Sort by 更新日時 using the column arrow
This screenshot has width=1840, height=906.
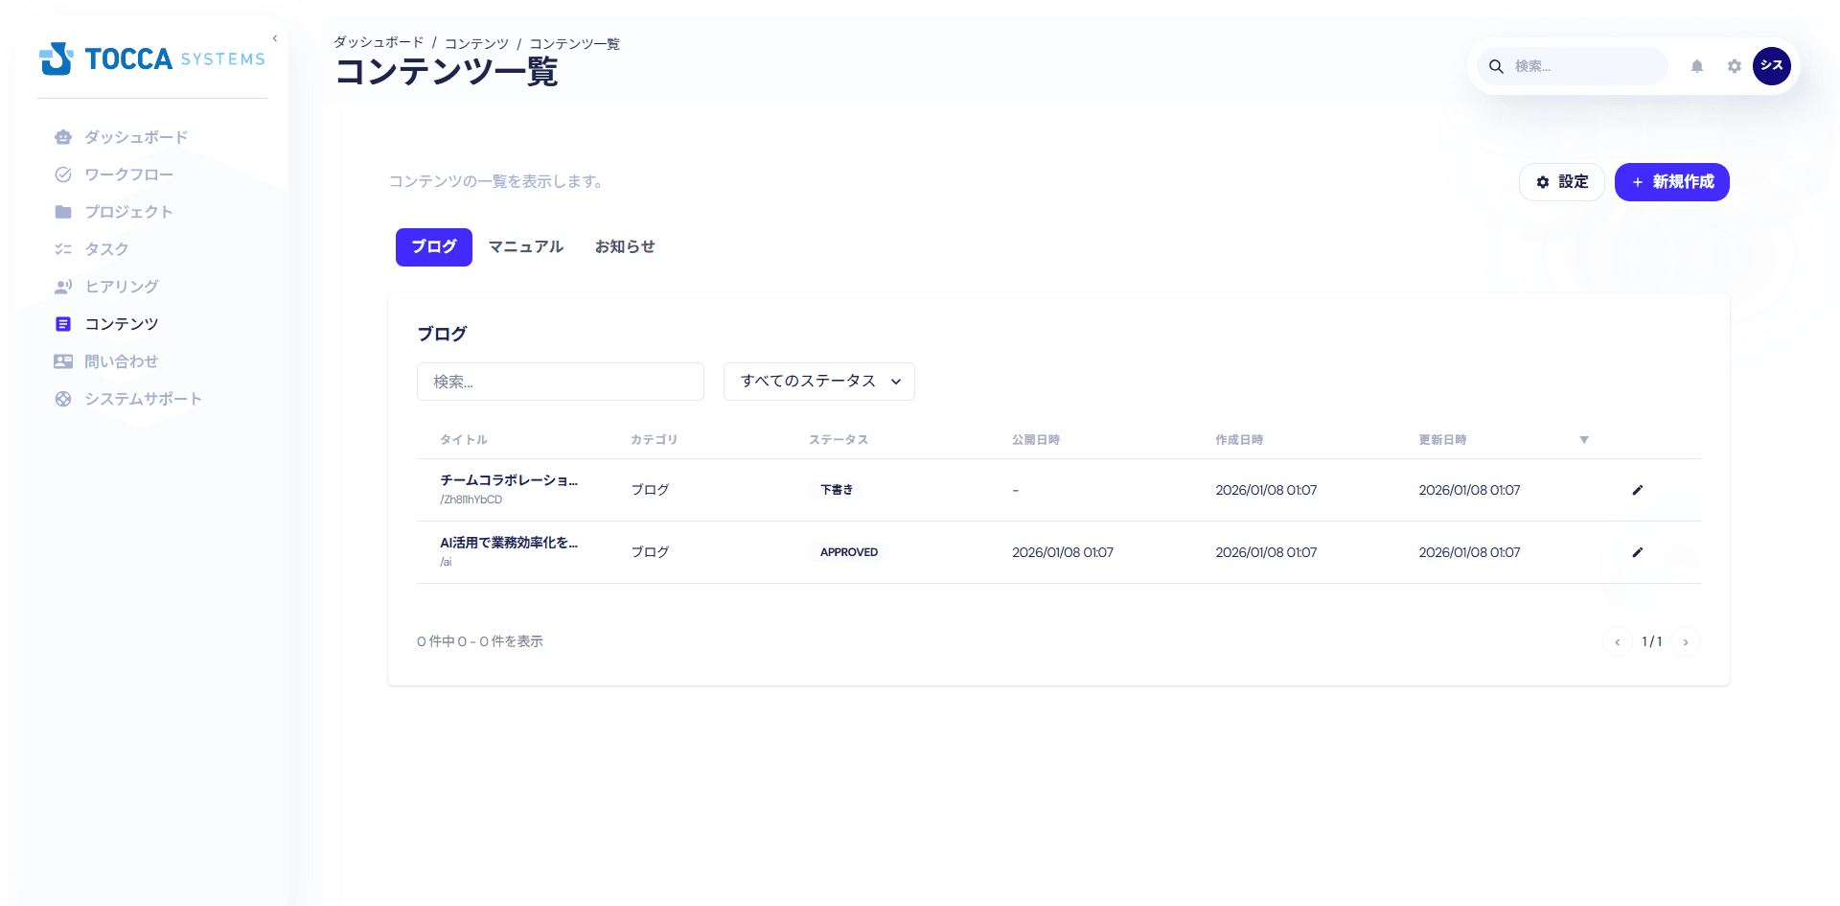click(1583, 439)
